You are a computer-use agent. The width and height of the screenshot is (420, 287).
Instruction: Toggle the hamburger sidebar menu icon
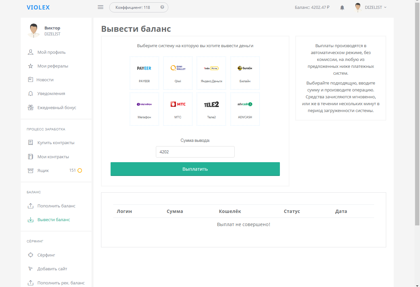pyautogui.click(x=101, y=7)
